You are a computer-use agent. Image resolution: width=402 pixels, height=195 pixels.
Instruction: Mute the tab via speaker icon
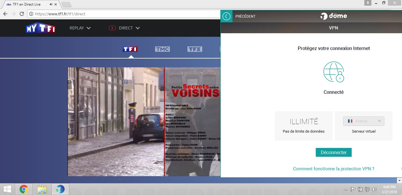click(51, 4)
